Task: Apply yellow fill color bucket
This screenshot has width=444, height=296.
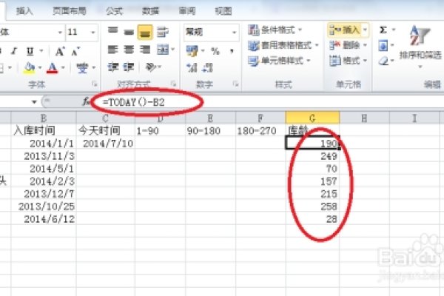Action: (29, 67)
